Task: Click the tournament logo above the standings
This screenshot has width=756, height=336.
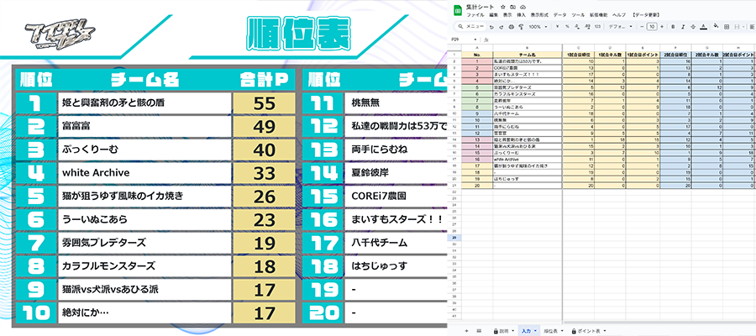Action: [x=60, y=34]
